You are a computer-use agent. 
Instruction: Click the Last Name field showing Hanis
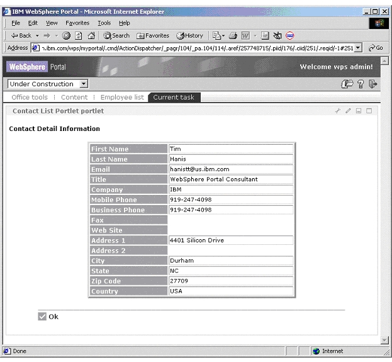point(231,159)
